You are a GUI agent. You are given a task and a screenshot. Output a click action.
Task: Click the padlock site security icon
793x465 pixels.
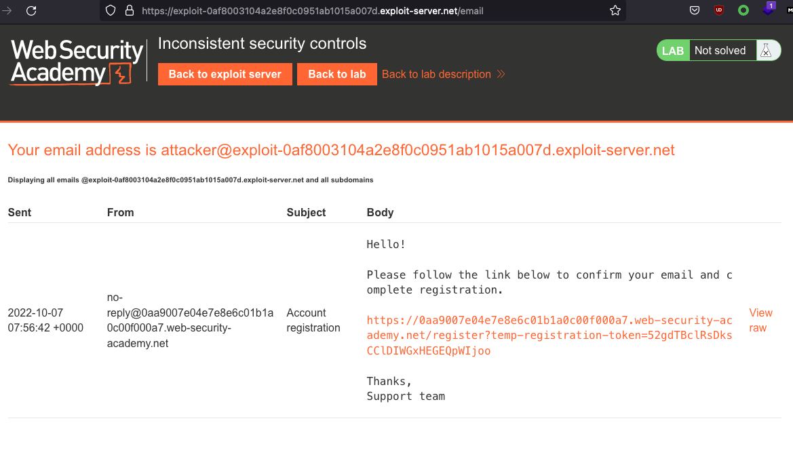(130, 11)
